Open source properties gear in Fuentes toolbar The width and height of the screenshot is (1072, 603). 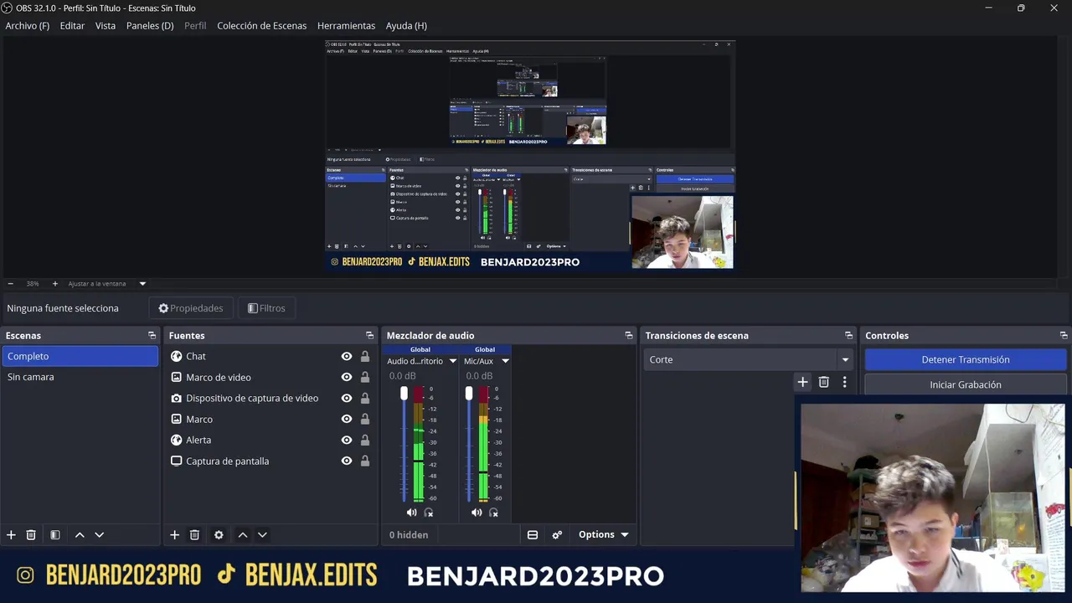[x=219, y=534]
